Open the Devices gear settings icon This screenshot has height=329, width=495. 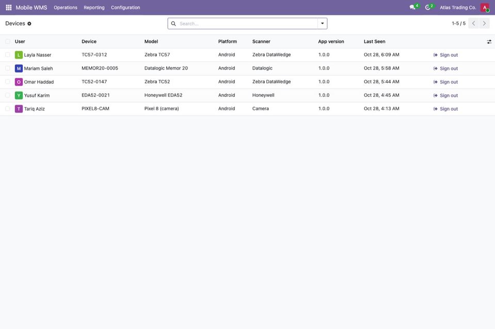[x=29, y=24]
